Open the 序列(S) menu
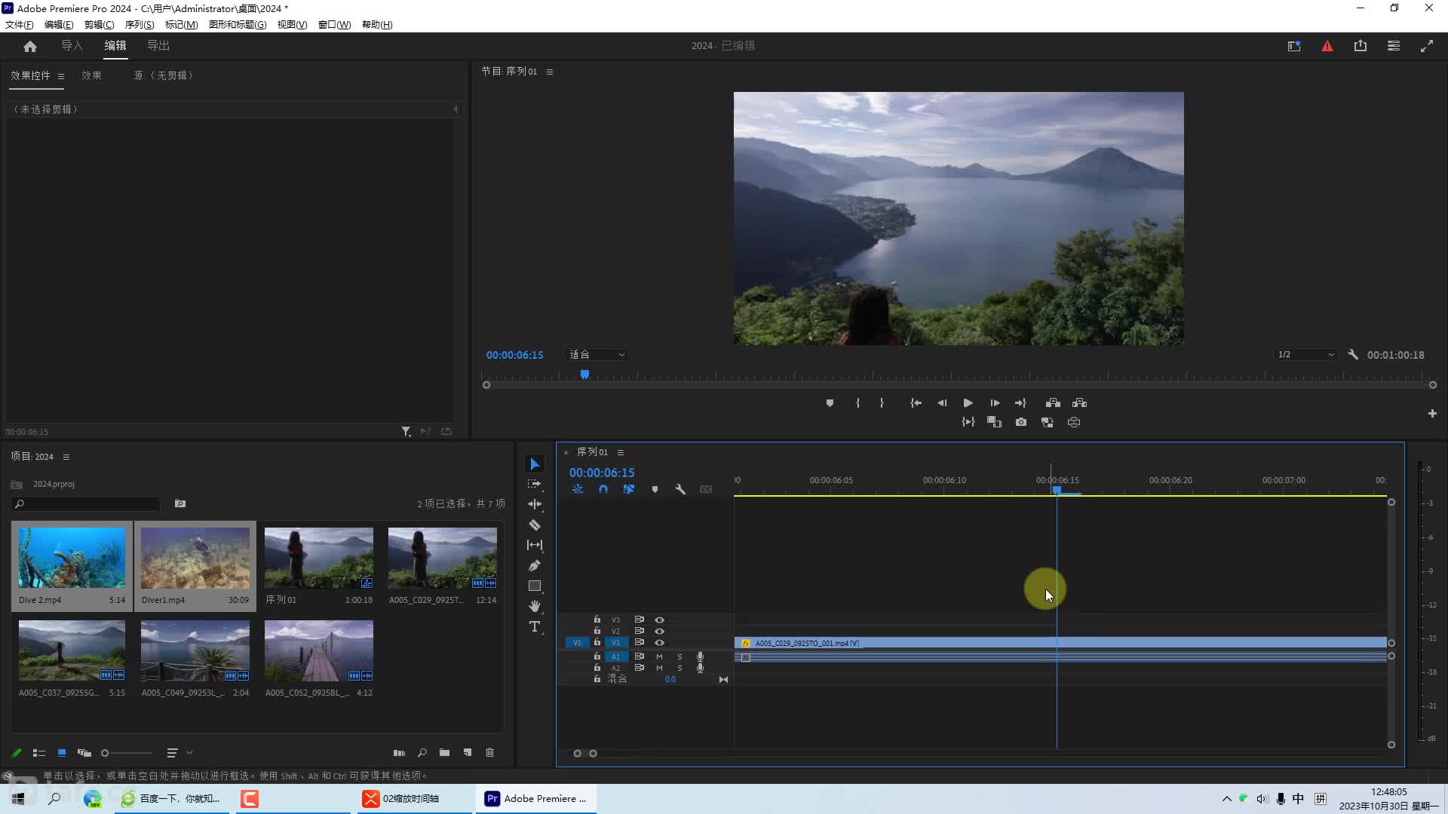1448x814 pixels. [140, 25]
